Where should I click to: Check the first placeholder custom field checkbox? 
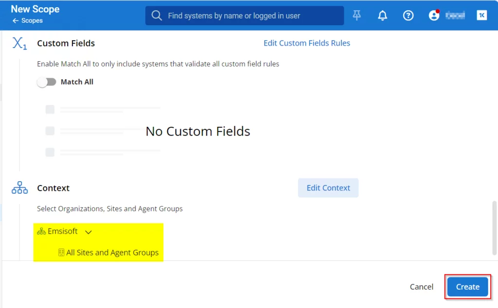click(50, 109)
